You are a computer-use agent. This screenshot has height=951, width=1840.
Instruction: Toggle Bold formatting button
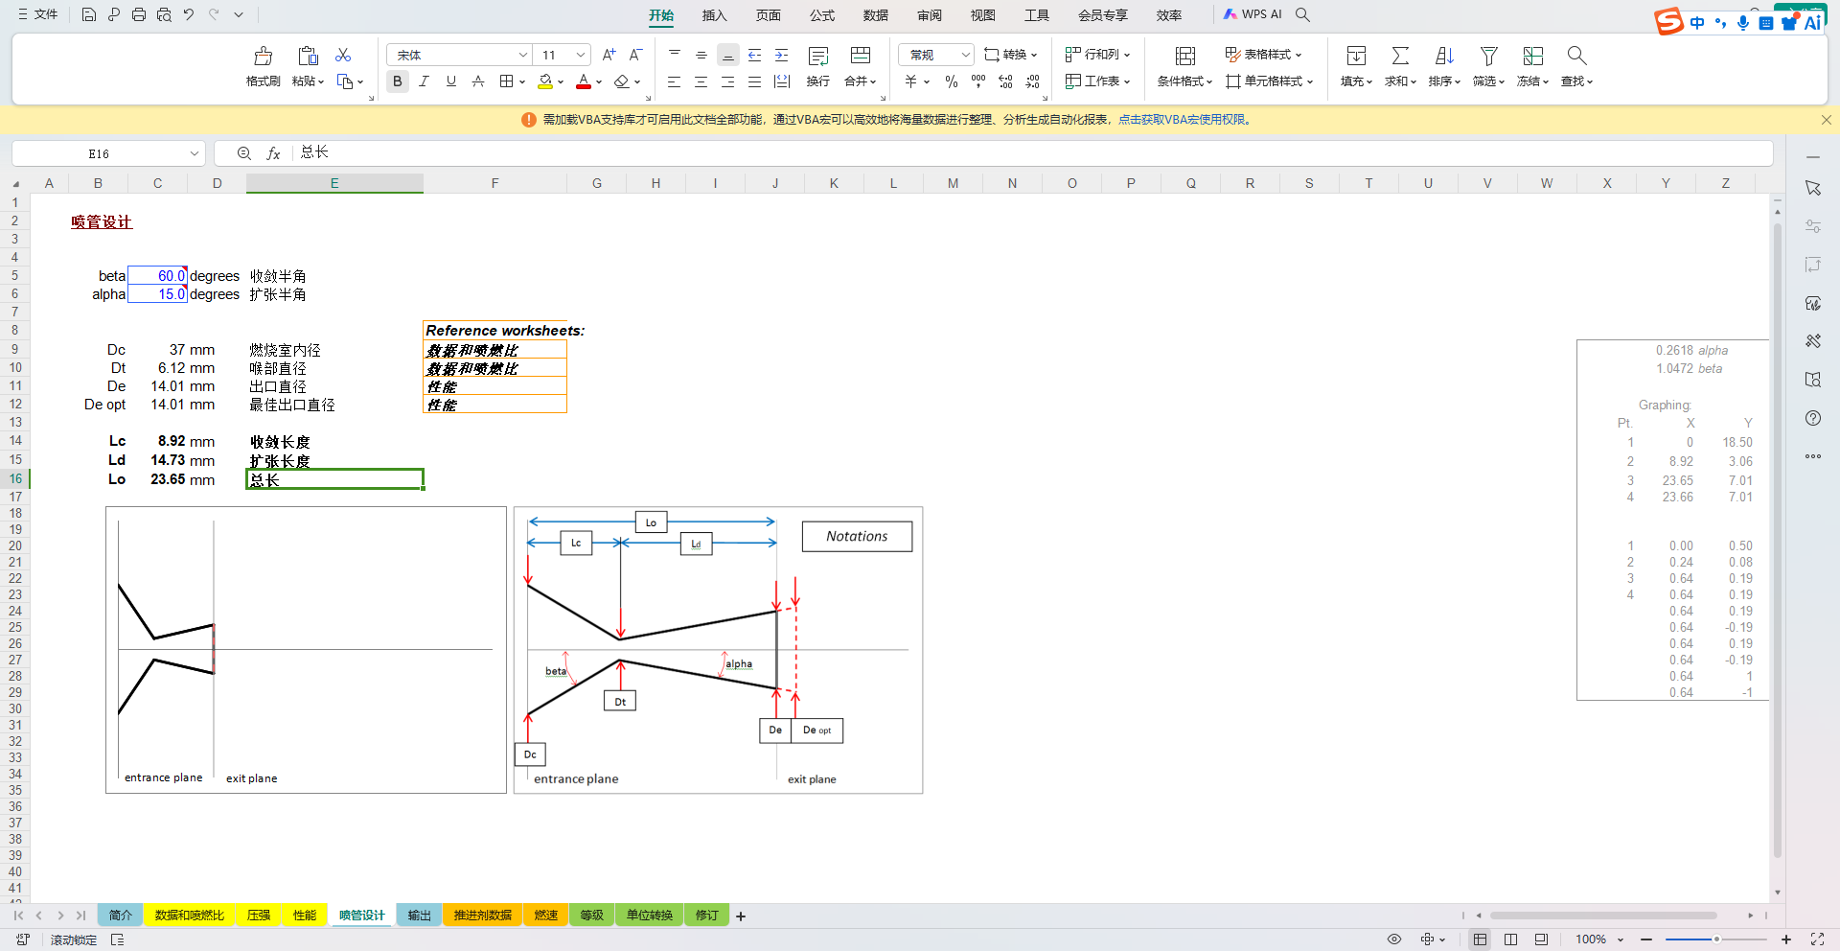pos(397,81)
